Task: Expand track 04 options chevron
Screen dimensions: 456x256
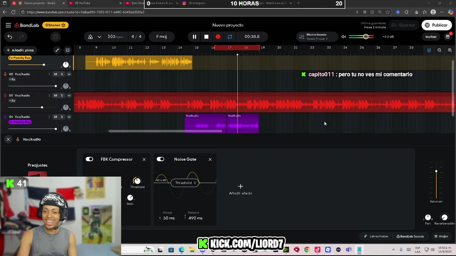Action: 69,117
